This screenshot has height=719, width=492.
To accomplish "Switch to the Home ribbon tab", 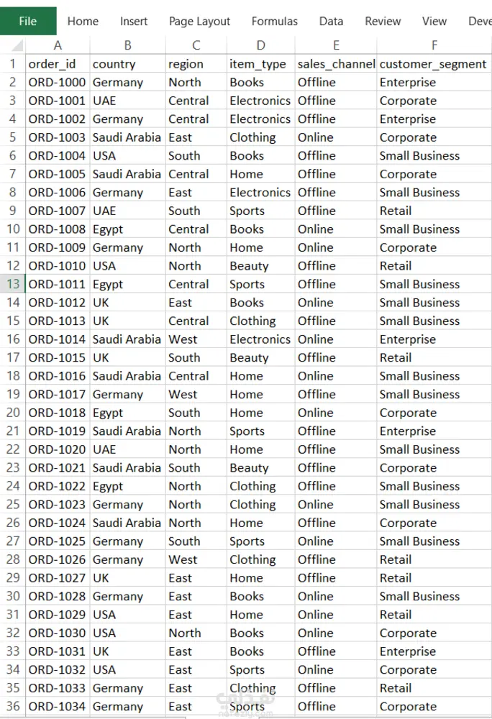I will pos(83,21).
